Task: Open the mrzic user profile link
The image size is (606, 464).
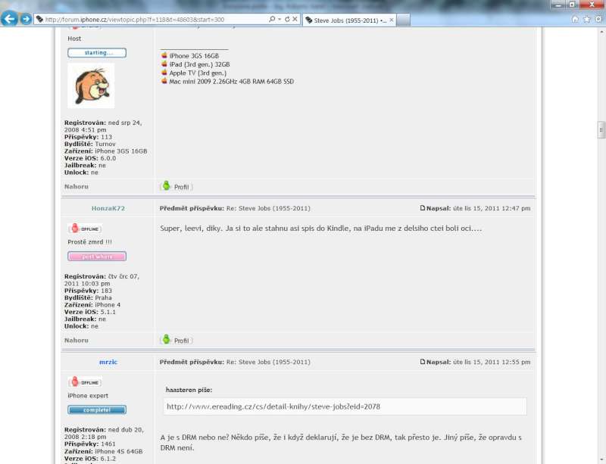Action: [x=108, y=362]
